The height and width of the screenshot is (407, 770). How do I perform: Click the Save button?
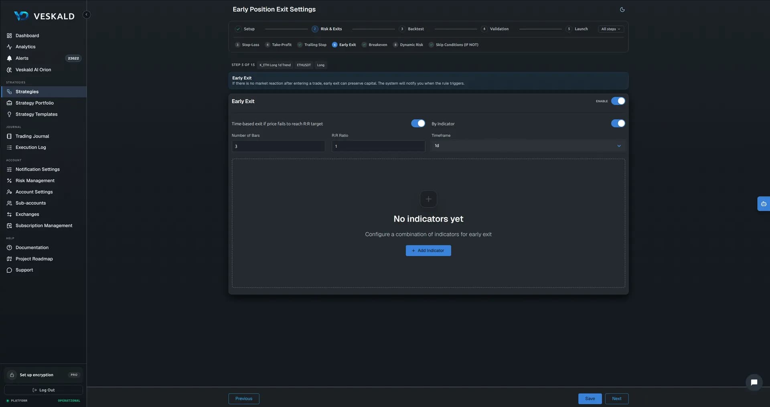coord(590,399)
